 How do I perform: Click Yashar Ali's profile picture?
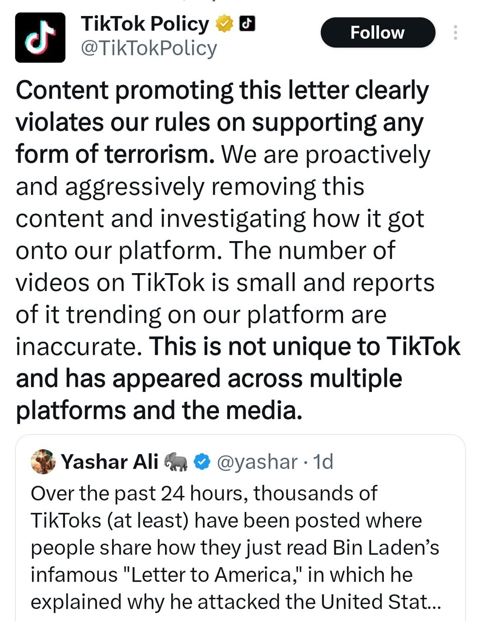click(44, 461)
